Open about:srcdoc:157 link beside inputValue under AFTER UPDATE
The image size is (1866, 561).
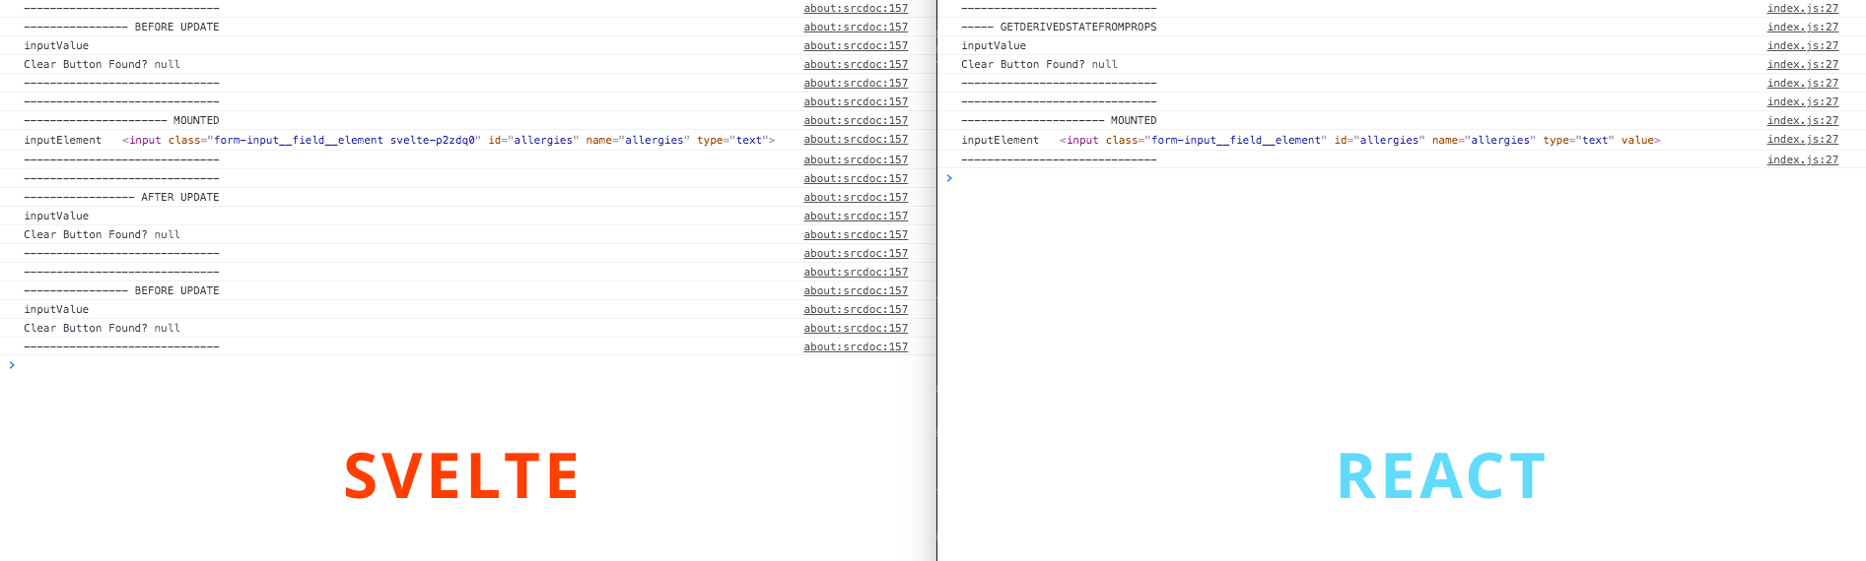856,216
